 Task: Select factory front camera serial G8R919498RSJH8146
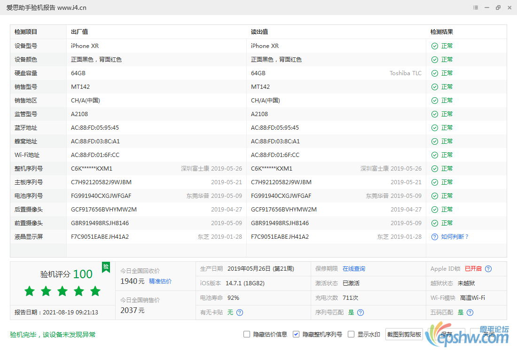tap(100, 223)
